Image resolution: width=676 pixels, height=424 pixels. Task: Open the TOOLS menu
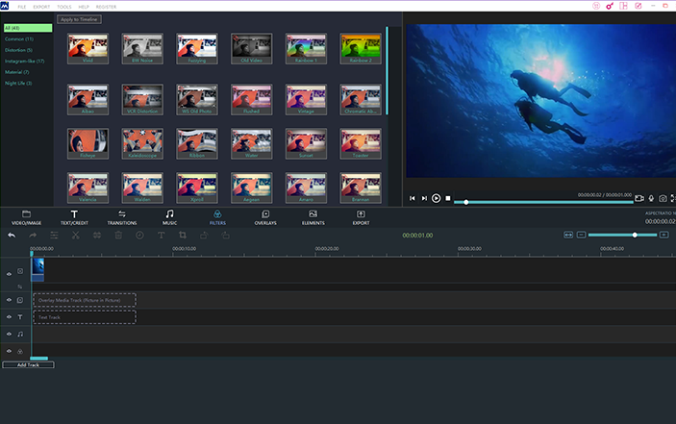pyautogui.click(x=64, y=7)
